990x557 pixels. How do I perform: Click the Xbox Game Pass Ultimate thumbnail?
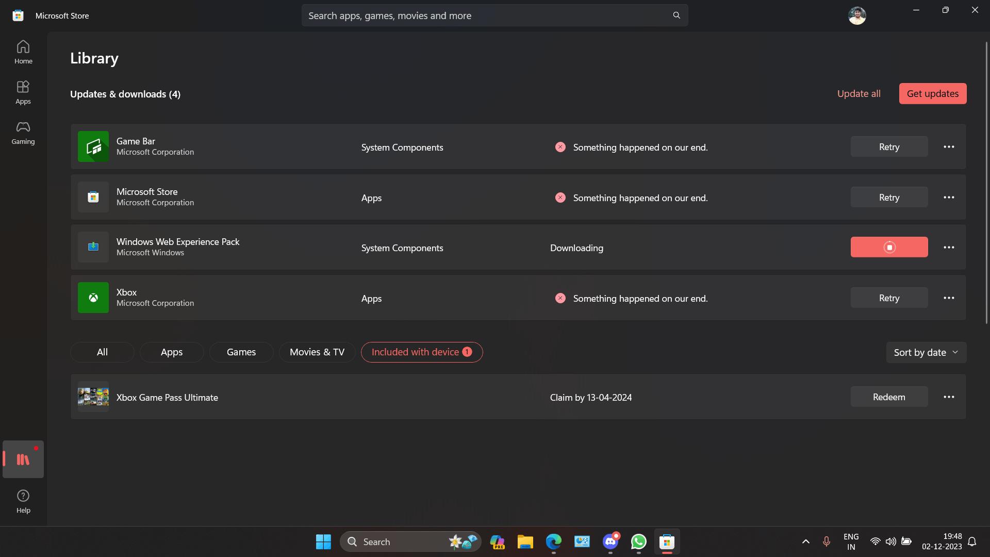[x=93, y=397]
